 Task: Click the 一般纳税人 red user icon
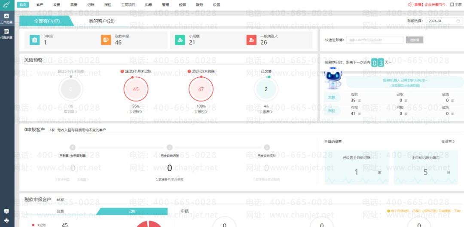click(251, 40)
